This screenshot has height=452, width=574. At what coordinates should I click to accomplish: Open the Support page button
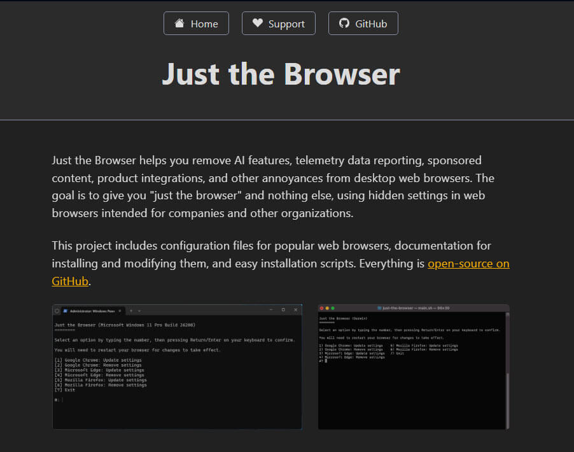[279, 24]
